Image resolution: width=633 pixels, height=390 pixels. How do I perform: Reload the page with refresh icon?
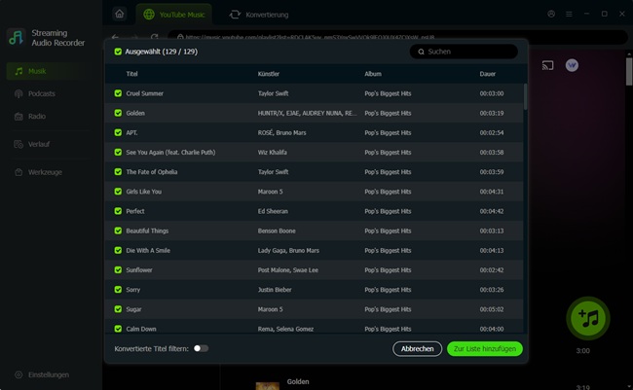[x=154, y=37]
